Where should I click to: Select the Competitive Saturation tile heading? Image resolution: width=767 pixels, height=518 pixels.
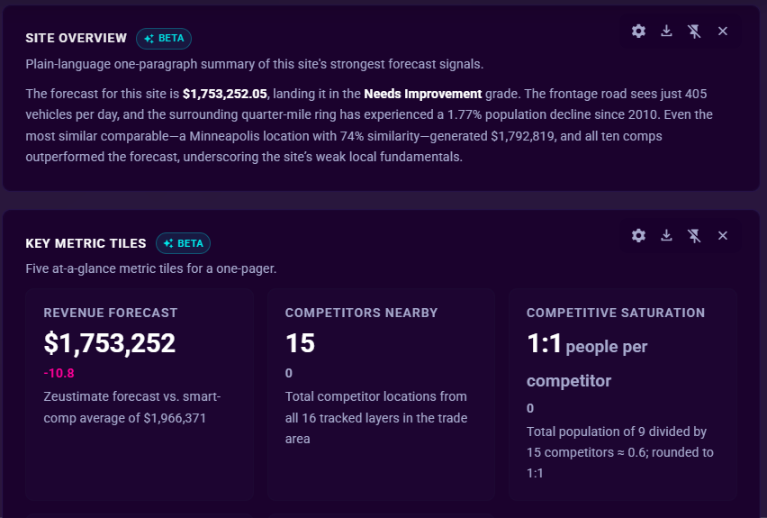(x=616, y=313)
